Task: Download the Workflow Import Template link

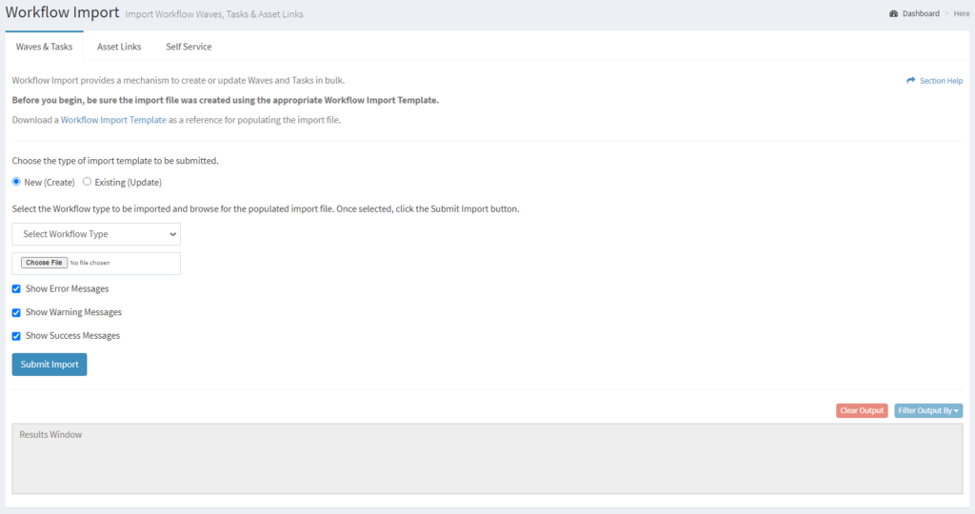Action: pyautogui.click(x=113, y=120)
